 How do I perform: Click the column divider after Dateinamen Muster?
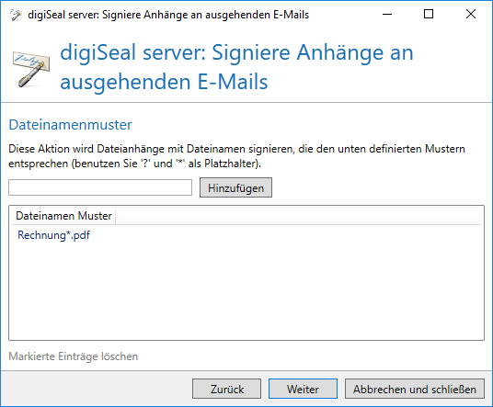[115, 216]
